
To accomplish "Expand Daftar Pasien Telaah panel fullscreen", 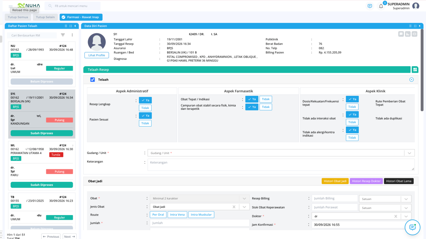I will point(71,26).
